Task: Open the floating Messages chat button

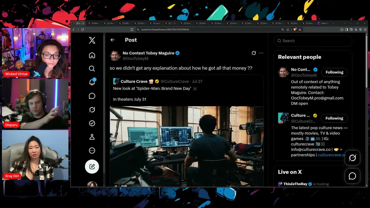Action: tap(352, 176)
